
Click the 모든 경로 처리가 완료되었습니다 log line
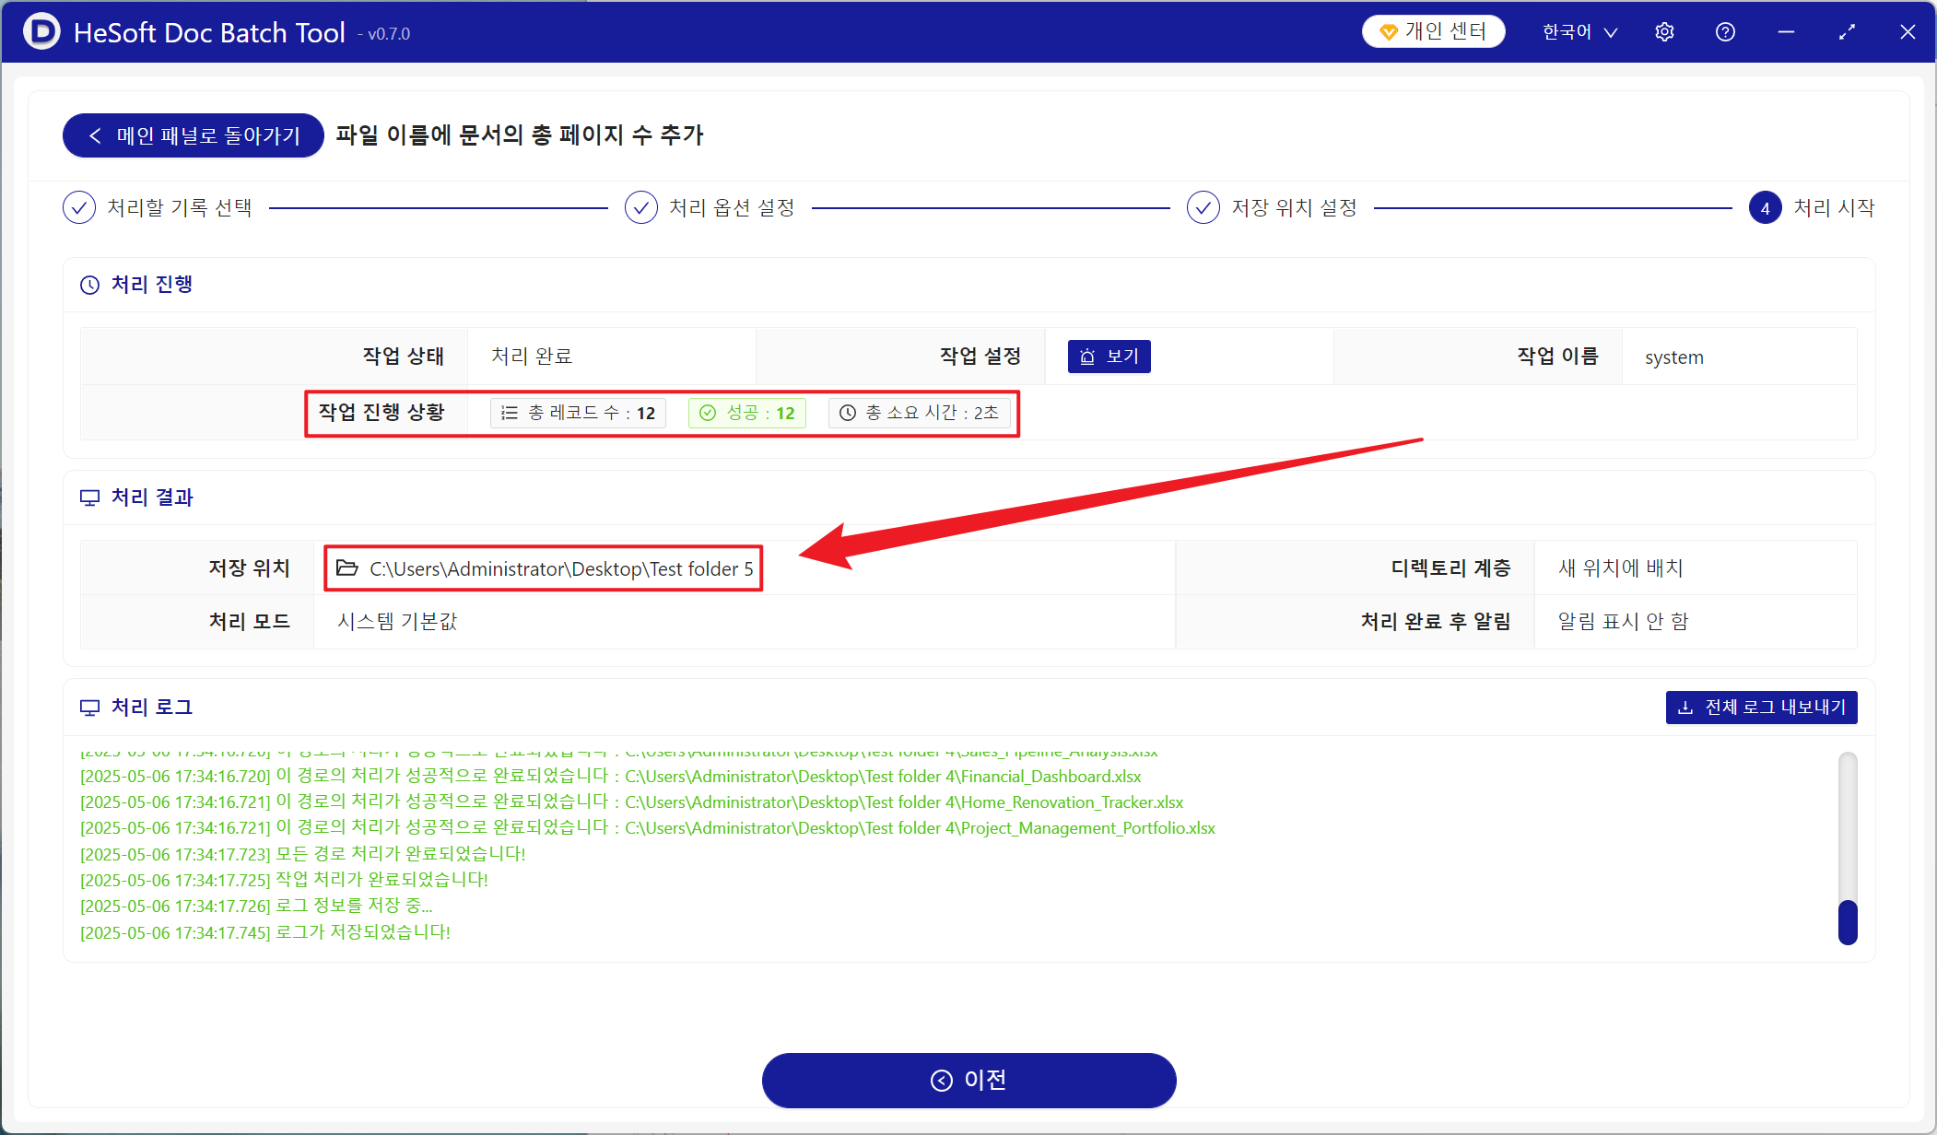click(303, 854)
